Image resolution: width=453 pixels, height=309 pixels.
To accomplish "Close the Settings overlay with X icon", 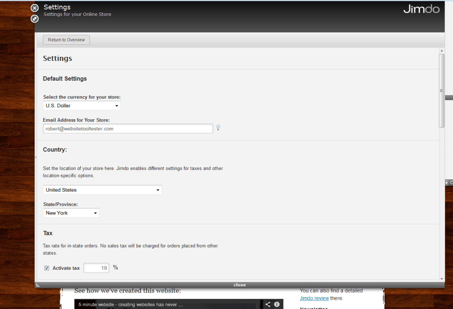I will (35, 8).
